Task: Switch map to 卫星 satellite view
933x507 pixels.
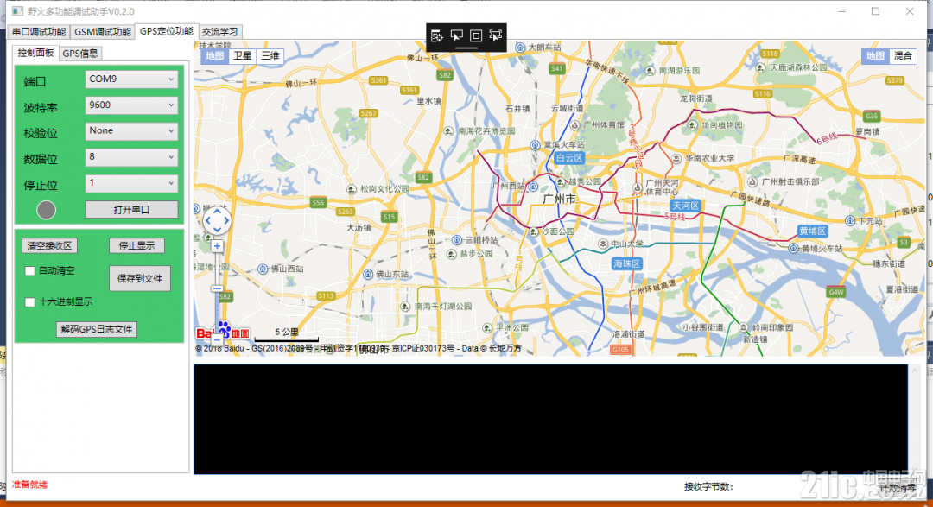Action: click(x=242, y=56)
